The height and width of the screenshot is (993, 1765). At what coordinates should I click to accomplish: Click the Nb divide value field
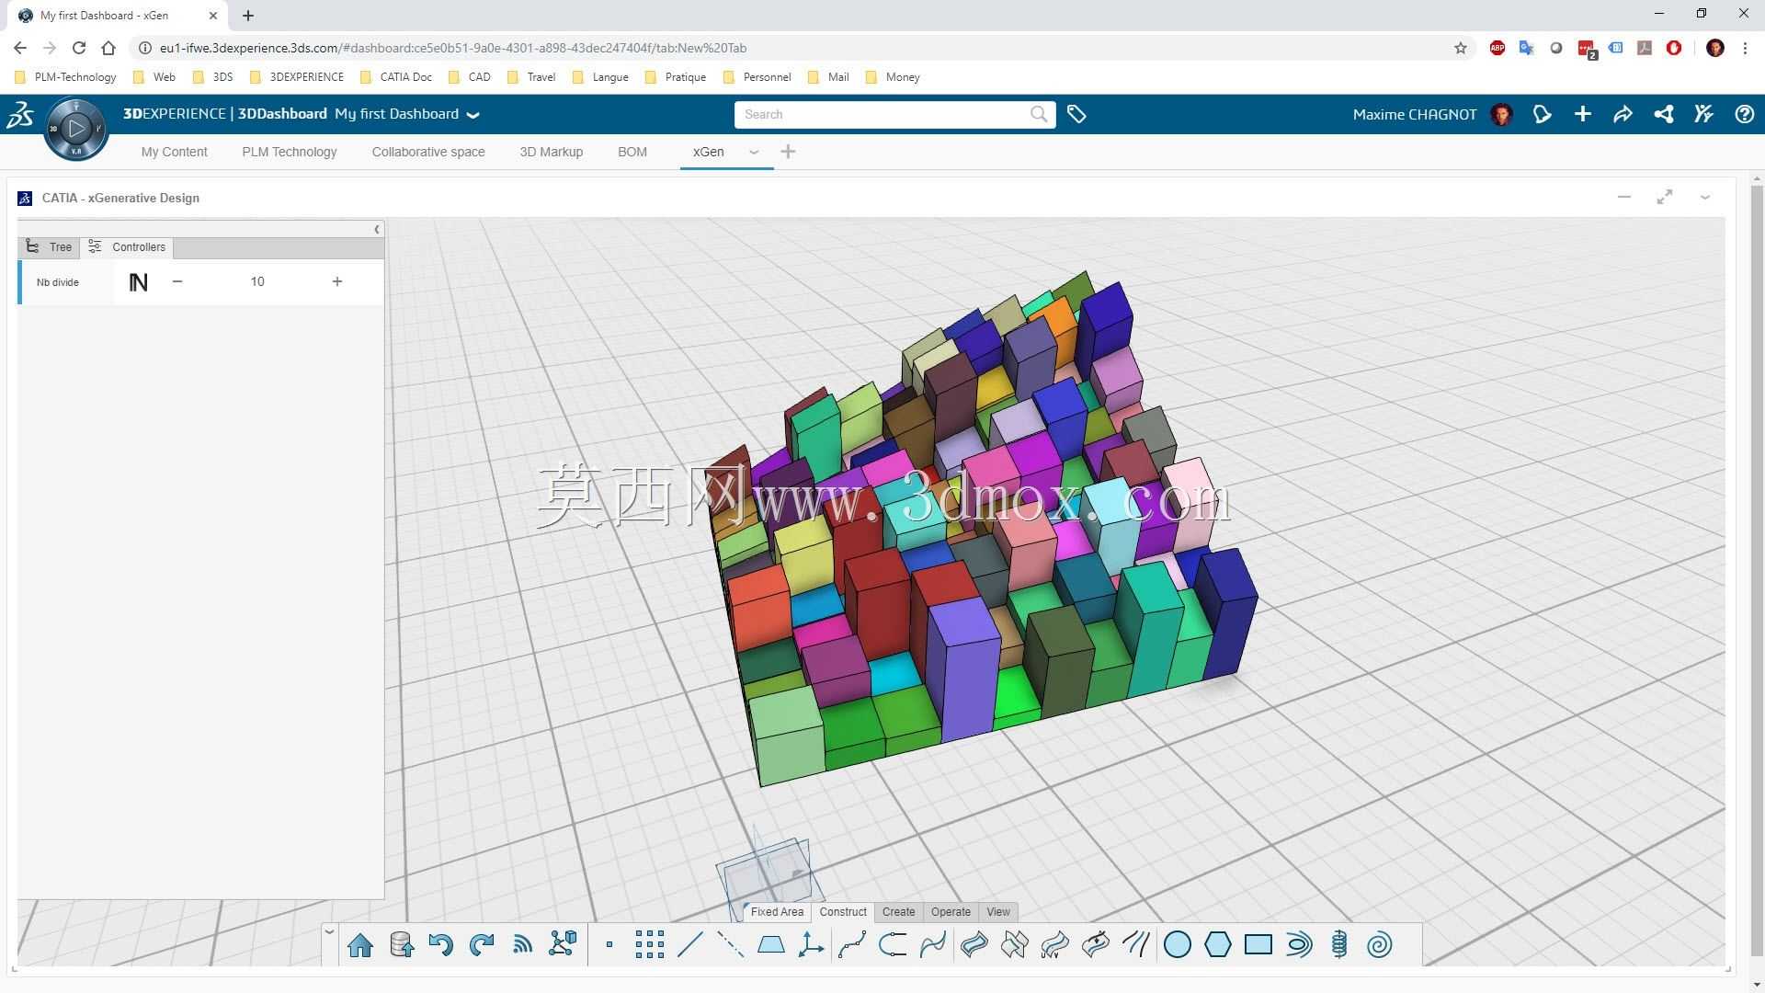click(x=257, y=281)
